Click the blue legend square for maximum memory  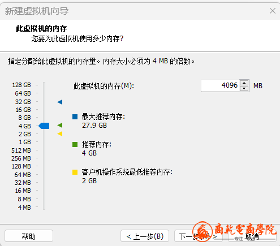click(x=75, y=116)
